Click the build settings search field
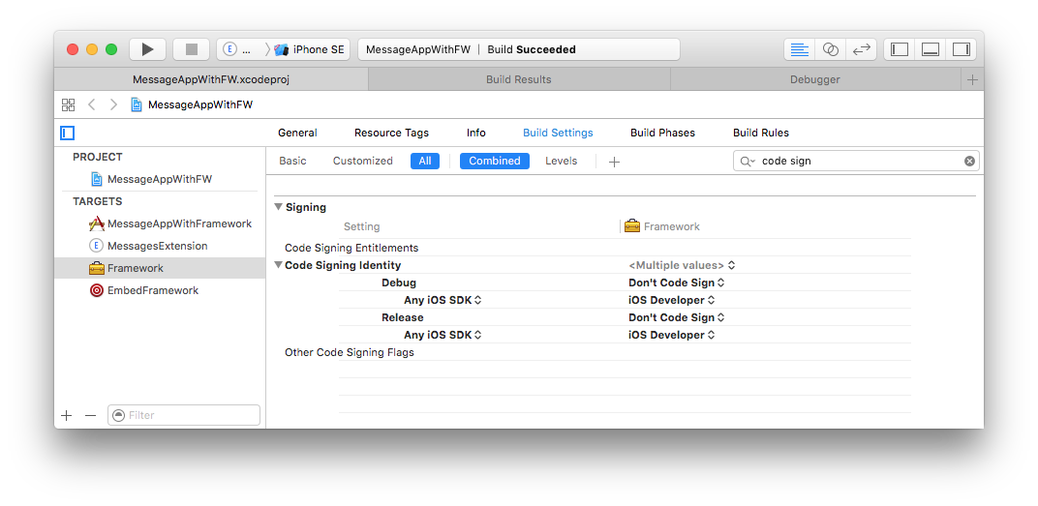 pyautogui.click(x=856, y=161)
